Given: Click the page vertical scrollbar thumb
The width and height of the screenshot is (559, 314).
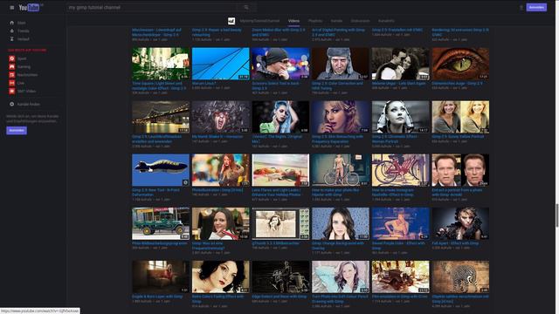Looking at the screenshot, I should (x=557, y=215).
